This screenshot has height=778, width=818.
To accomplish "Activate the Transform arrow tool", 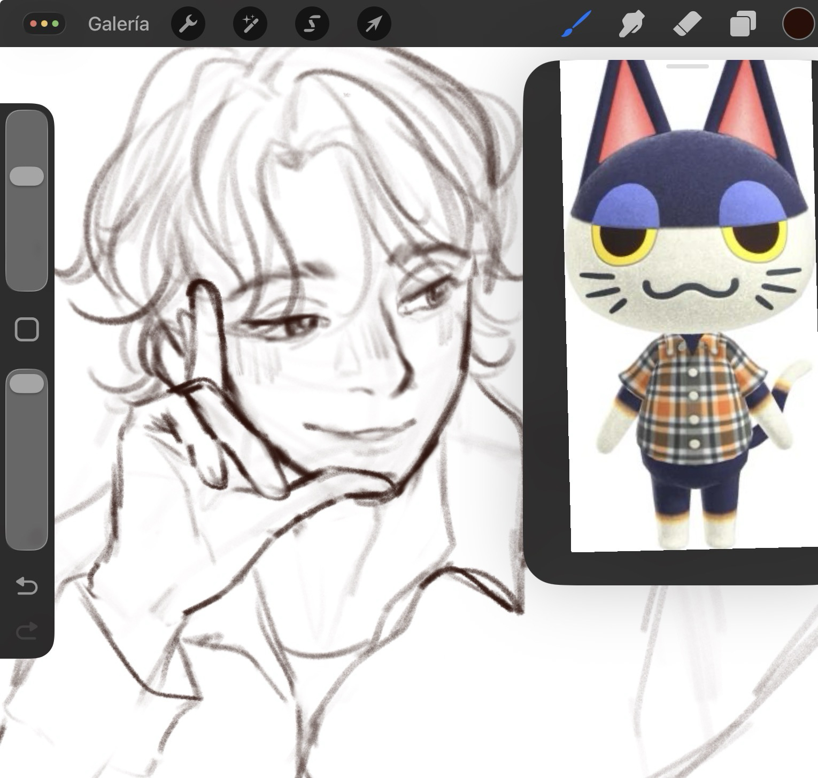I will pyautogui.click(x=374, y=24).
